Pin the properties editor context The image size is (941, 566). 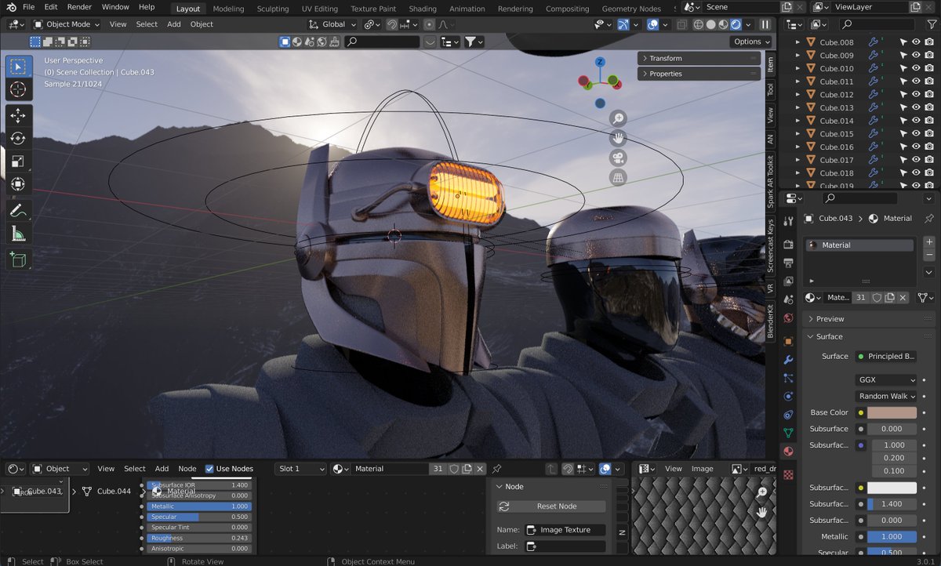coord(929,218)
